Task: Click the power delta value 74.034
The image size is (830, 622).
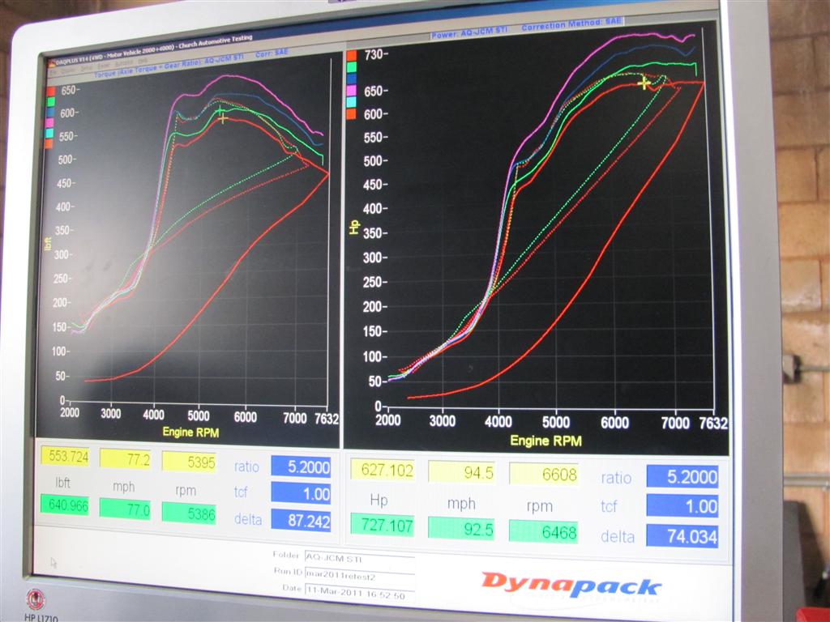Action: tap(682, 536)
